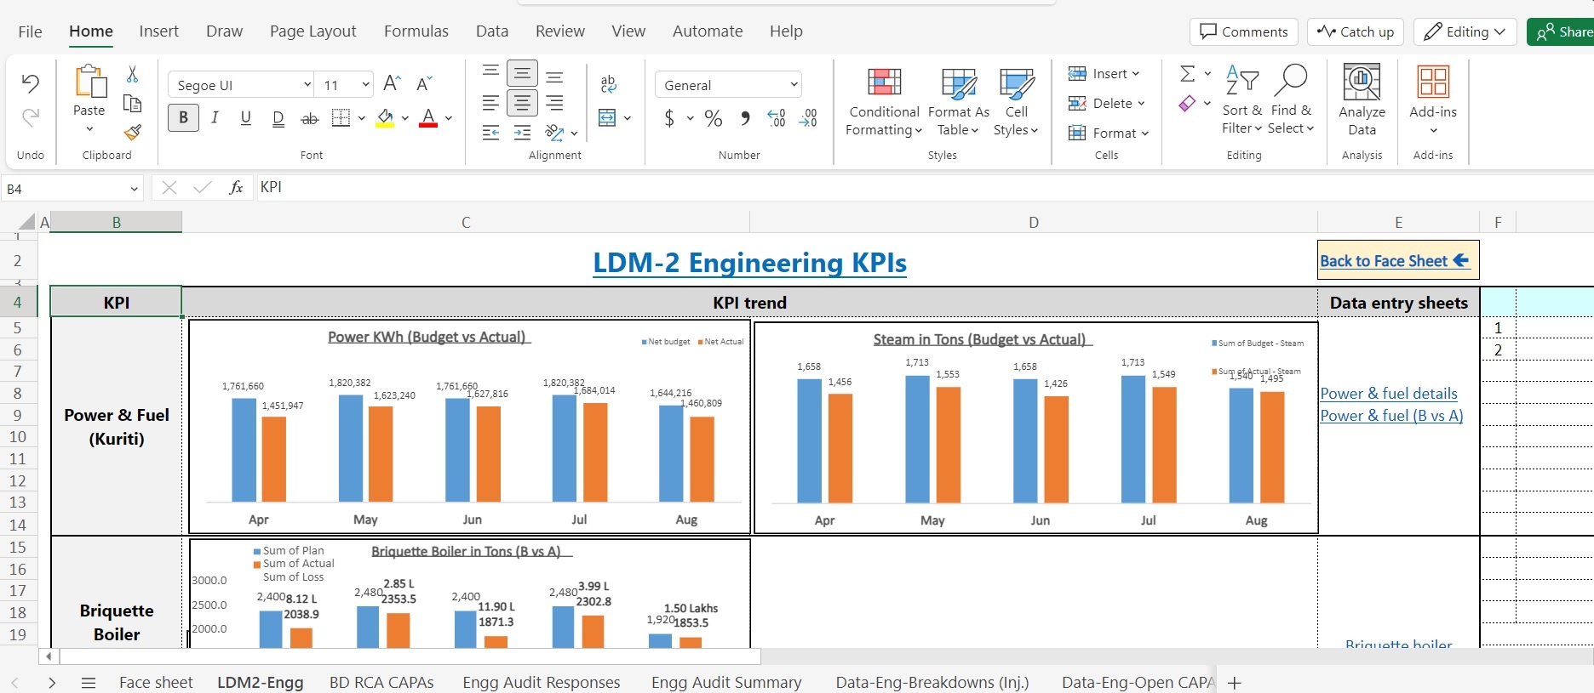Toggle middle vertical alignment
The width and height of the screenshot is (1594, 693).
[522, 74]
